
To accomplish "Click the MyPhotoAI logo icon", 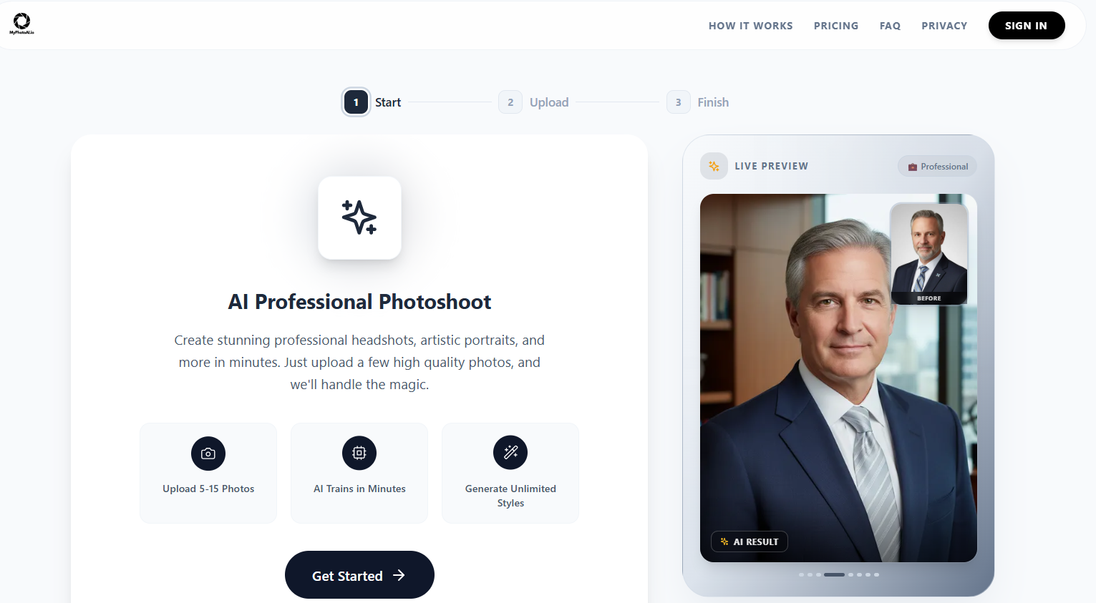I will coord(21,23).
